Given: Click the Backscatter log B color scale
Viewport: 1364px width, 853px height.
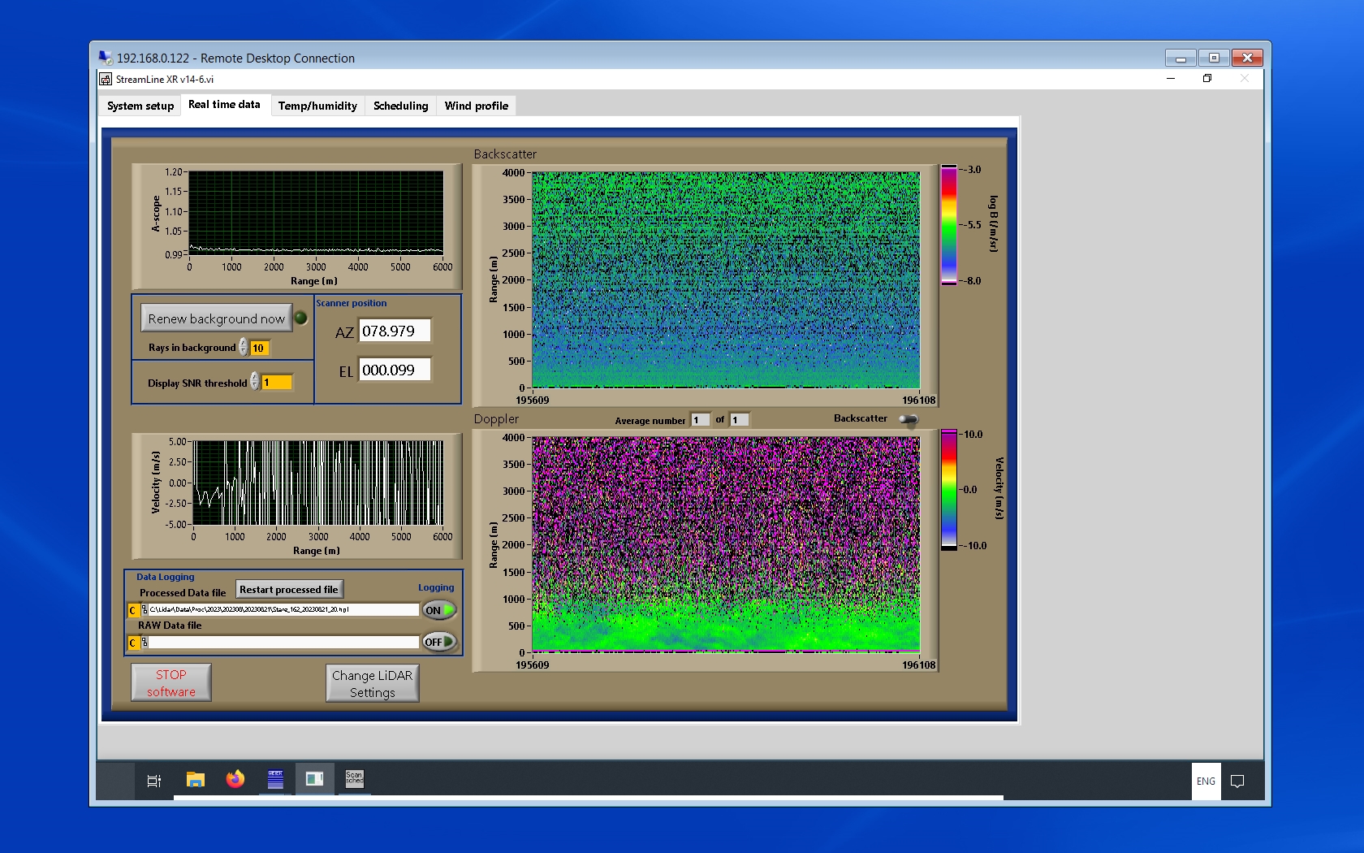Looking at the screenshot, I should click(948, 225).
